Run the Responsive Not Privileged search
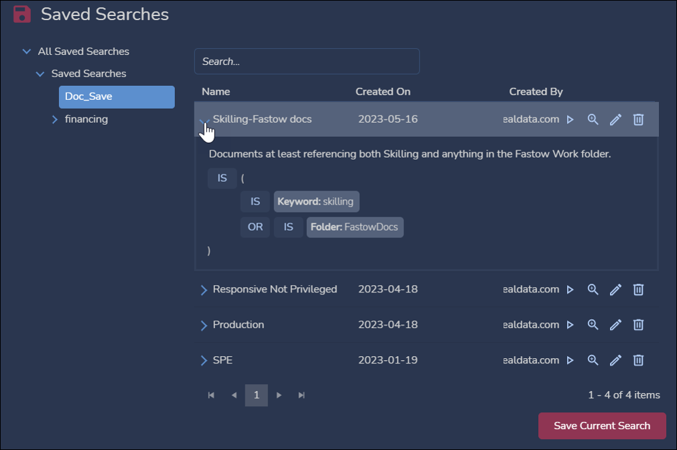677x450 pixels. point(570,290)
